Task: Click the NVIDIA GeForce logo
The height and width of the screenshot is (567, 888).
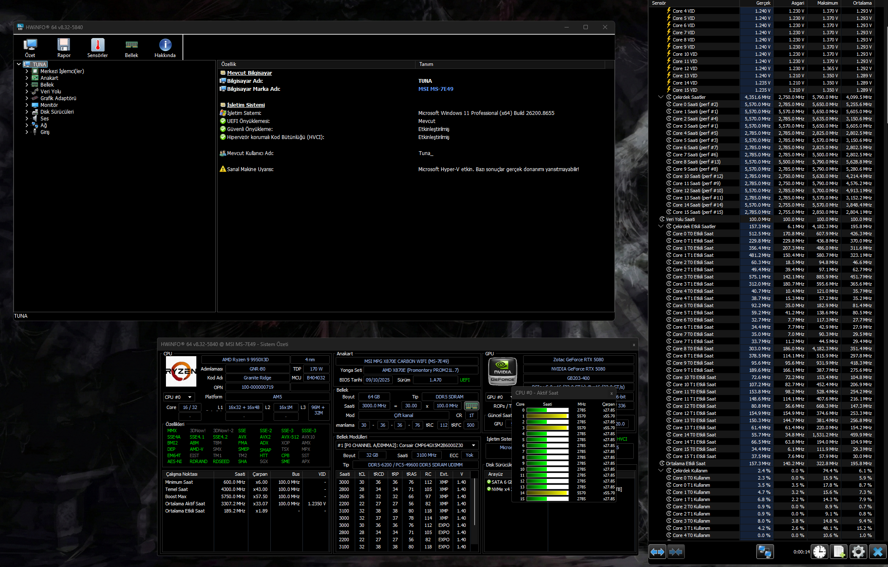Action: [502, 371]
